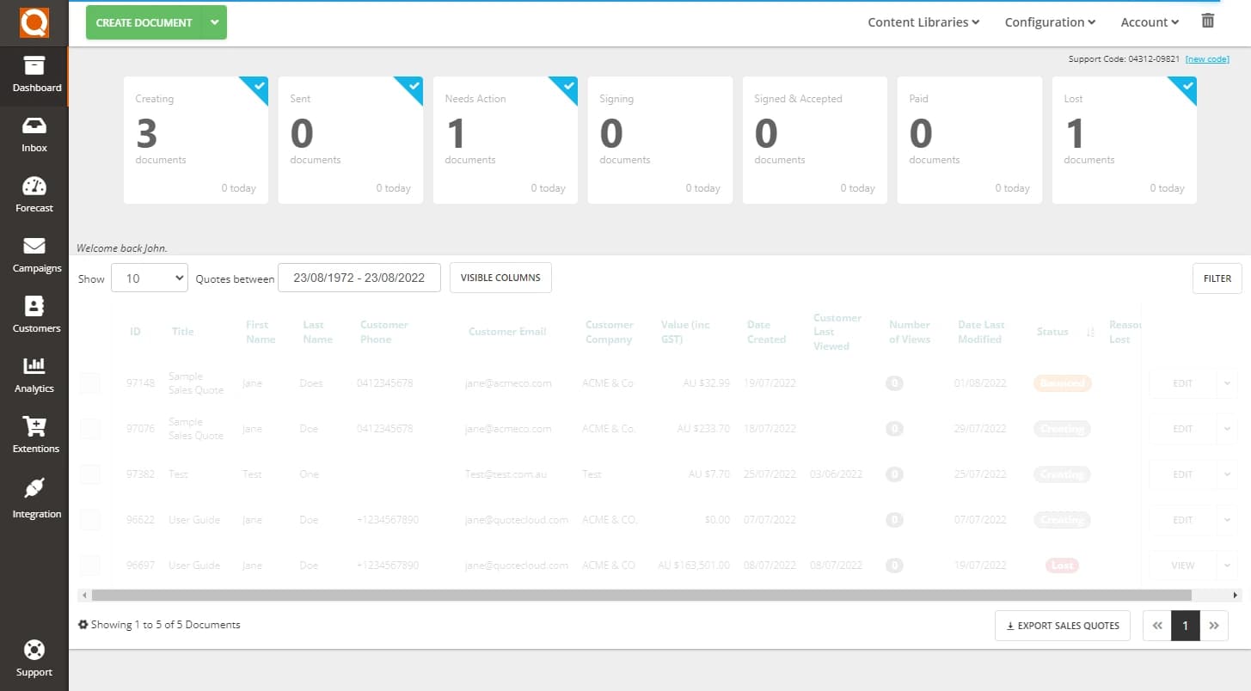The image size is (1251, 691).
Task: Expand the Create Document dropdown arrow
Action: [215, 21]
